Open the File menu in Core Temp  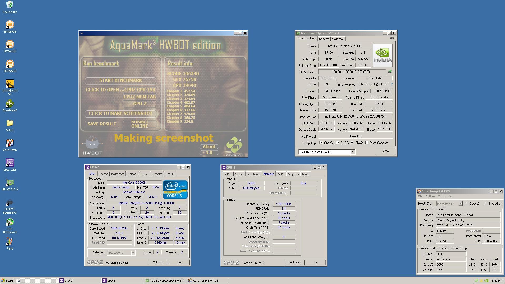[420, 196]
